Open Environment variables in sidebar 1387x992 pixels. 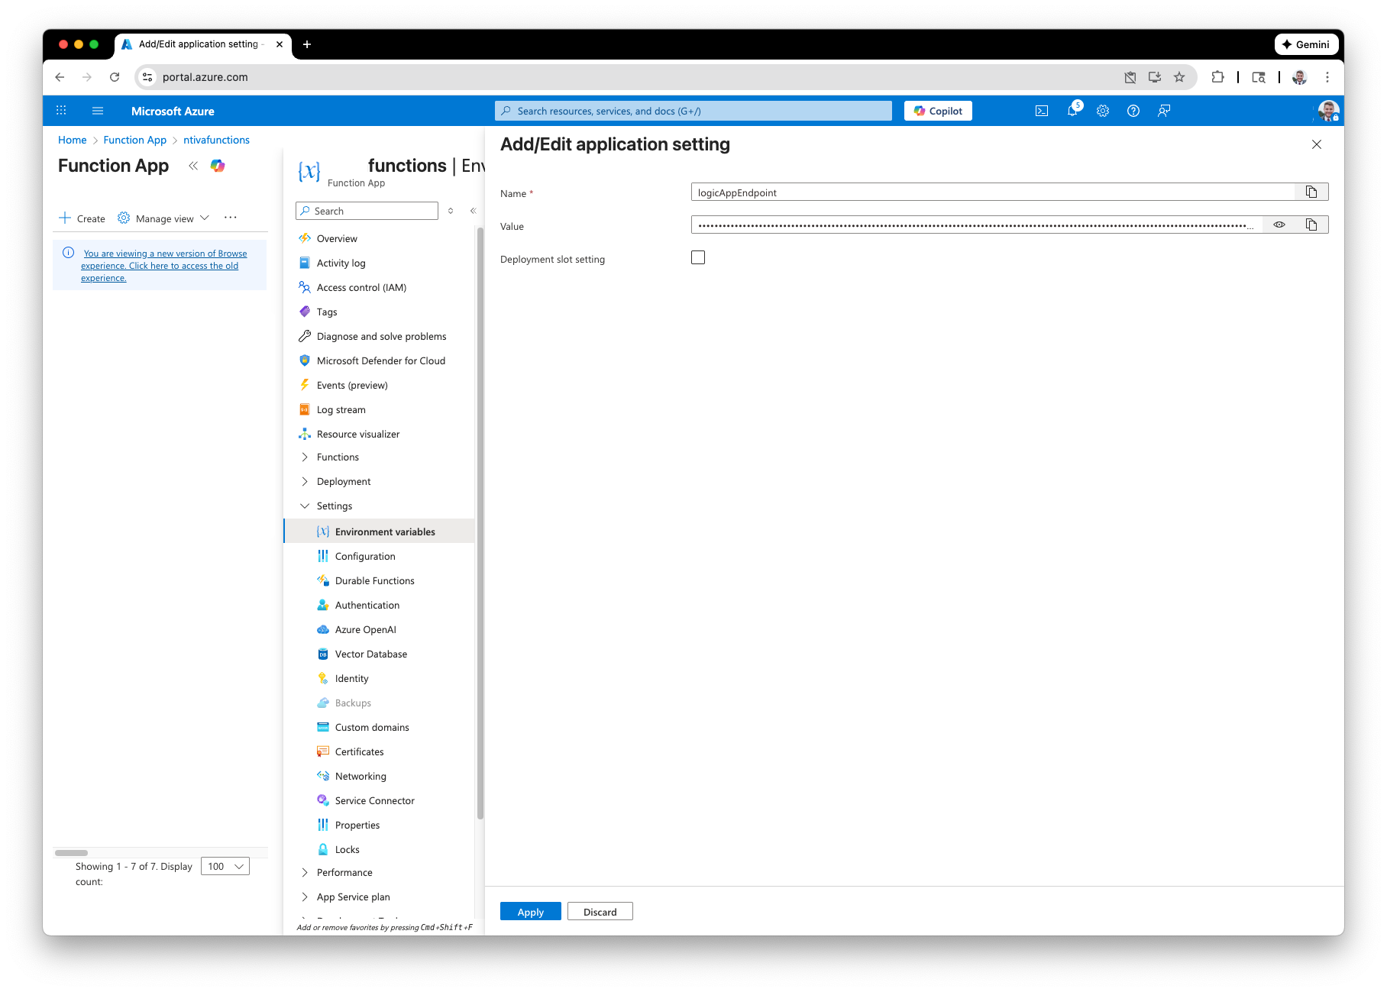point(385,532)
